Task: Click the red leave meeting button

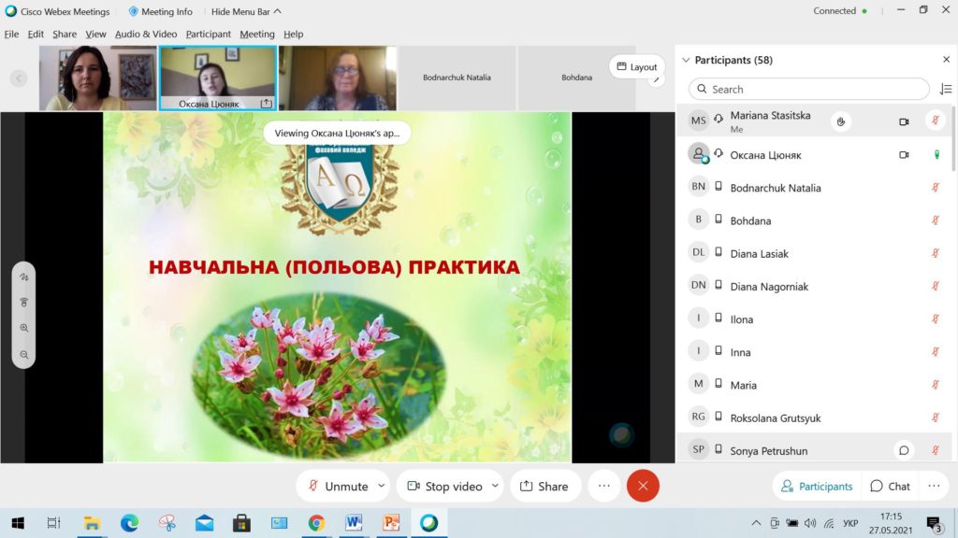Action: coord(643,486)
